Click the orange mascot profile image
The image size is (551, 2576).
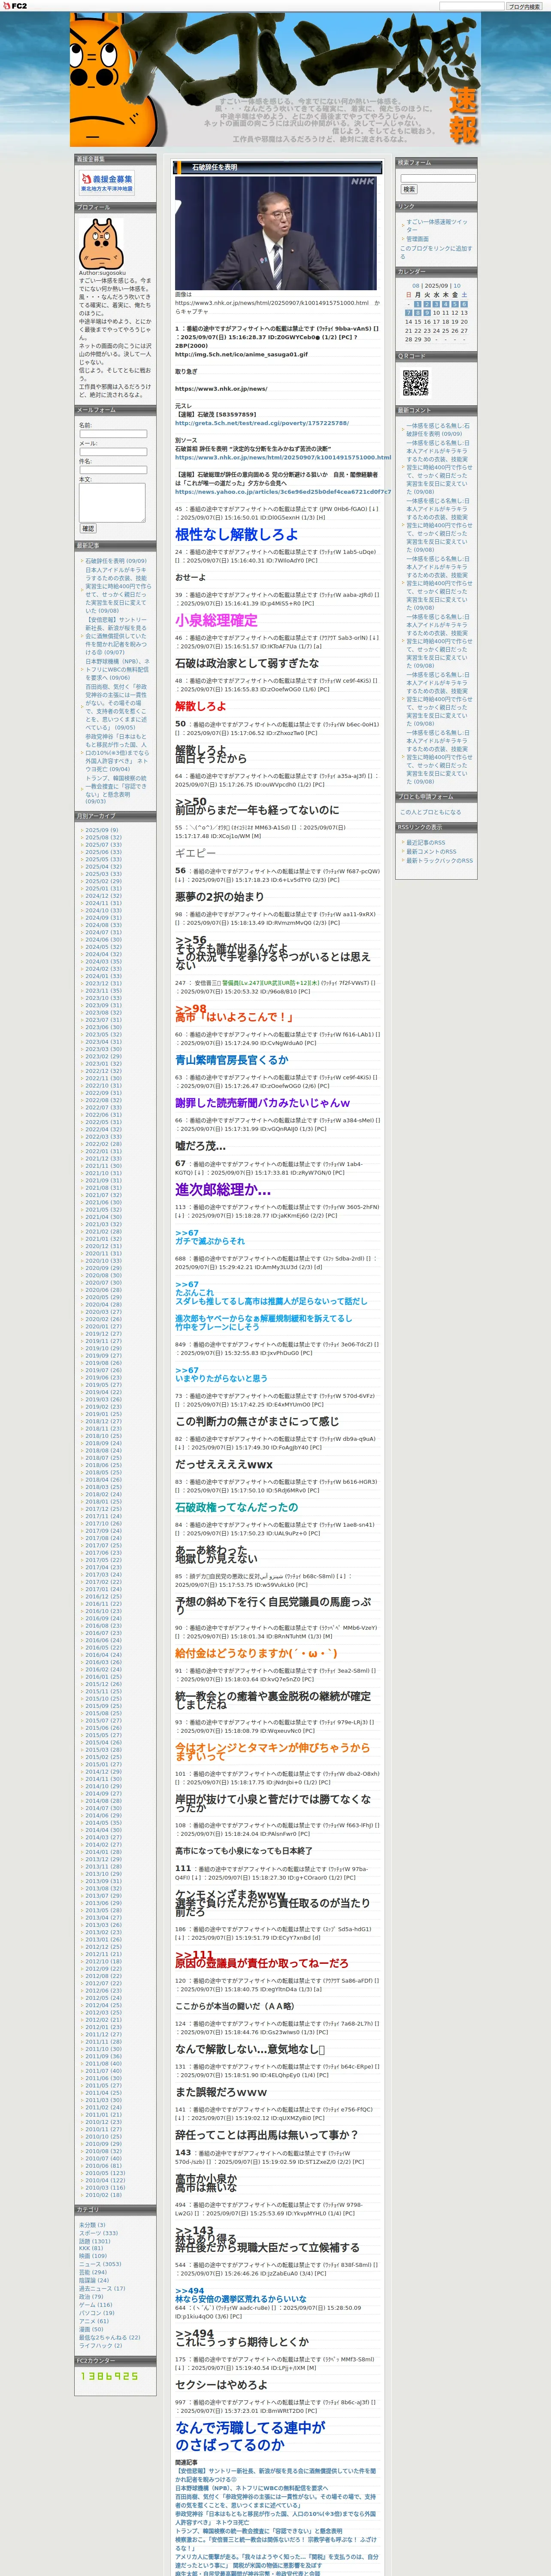point(101,244)
